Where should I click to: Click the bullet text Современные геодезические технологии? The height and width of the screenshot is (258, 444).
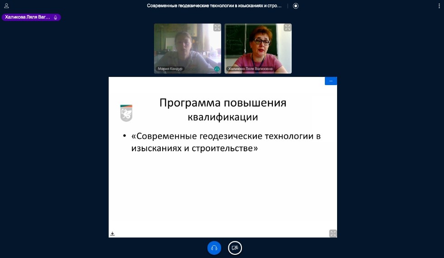pos(226,142)
